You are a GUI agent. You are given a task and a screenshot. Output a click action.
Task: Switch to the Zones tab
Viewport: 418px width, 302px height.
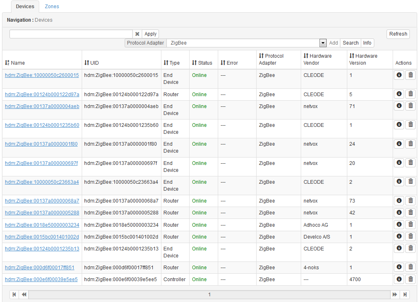[52, 7]
